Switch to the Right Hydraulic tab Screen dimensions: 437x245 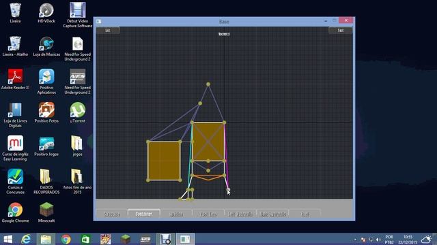[x=272, y=214]
